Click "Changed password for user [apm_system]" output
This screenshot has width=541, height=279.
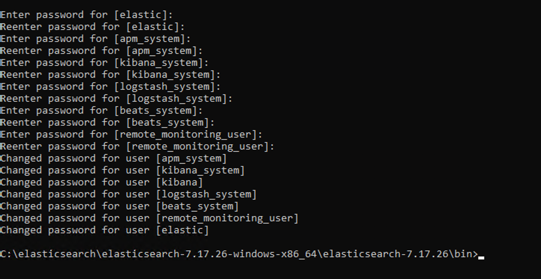[114, 159]
